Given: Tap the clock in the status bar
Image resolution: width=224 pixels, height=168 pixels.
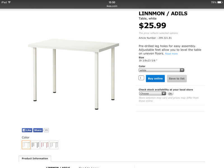Looking at the screenshot, I should click(x=112, y=2).
